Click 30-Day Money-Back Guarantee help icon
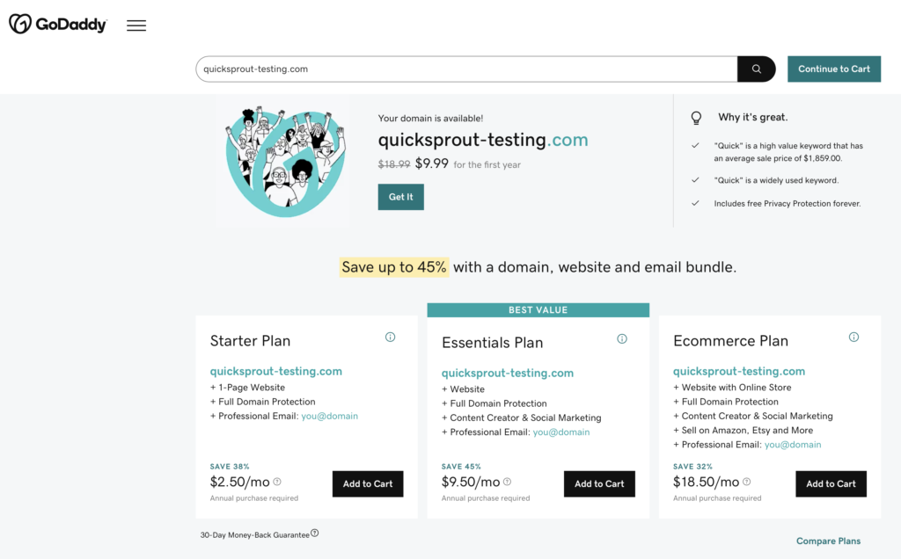The width and height of the screenshot is (901, 559). click(x=315, y=534)
